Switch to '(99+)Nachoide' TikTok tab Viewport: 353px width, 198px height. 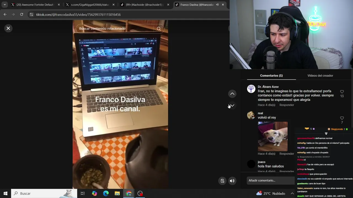coord(145,5)
